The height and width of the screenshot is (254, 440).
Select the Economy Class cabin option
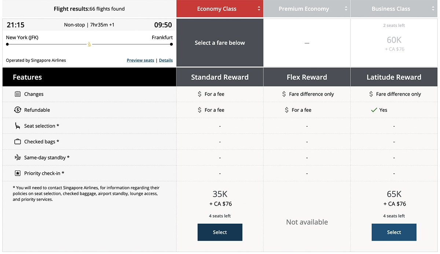click(x=216, y=8)
